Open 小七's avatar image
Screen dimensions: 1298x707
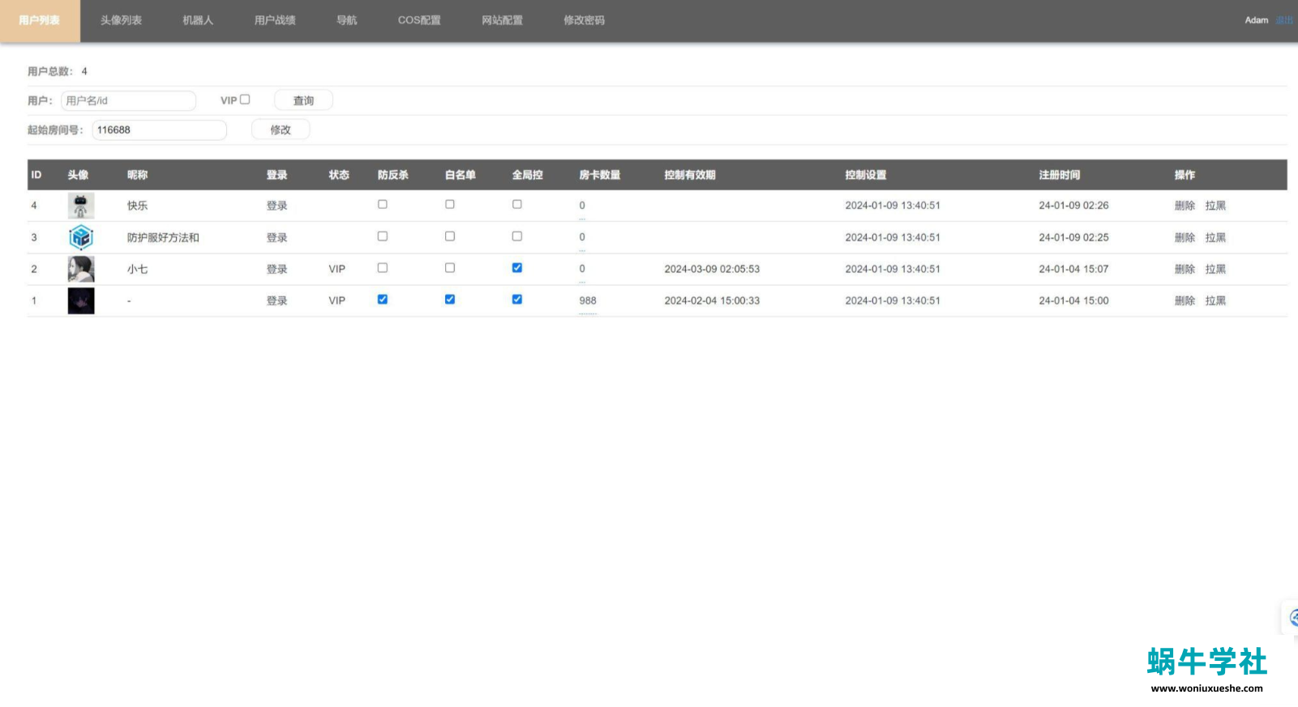[x=80, y=269]
